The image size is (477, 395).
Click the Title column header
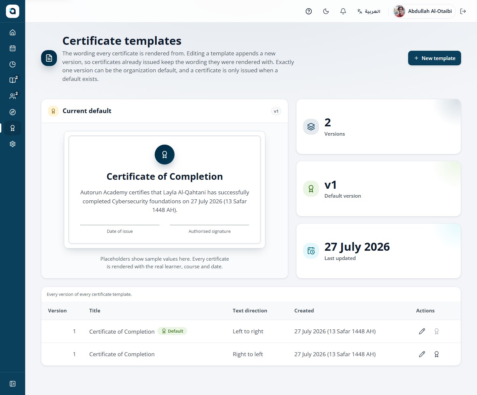point(95,311)
